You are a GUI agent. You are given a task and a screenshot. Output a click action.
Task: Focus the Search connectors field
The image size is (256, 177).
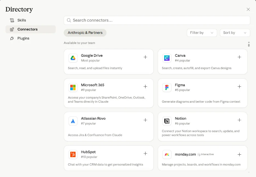coord(157,20)
